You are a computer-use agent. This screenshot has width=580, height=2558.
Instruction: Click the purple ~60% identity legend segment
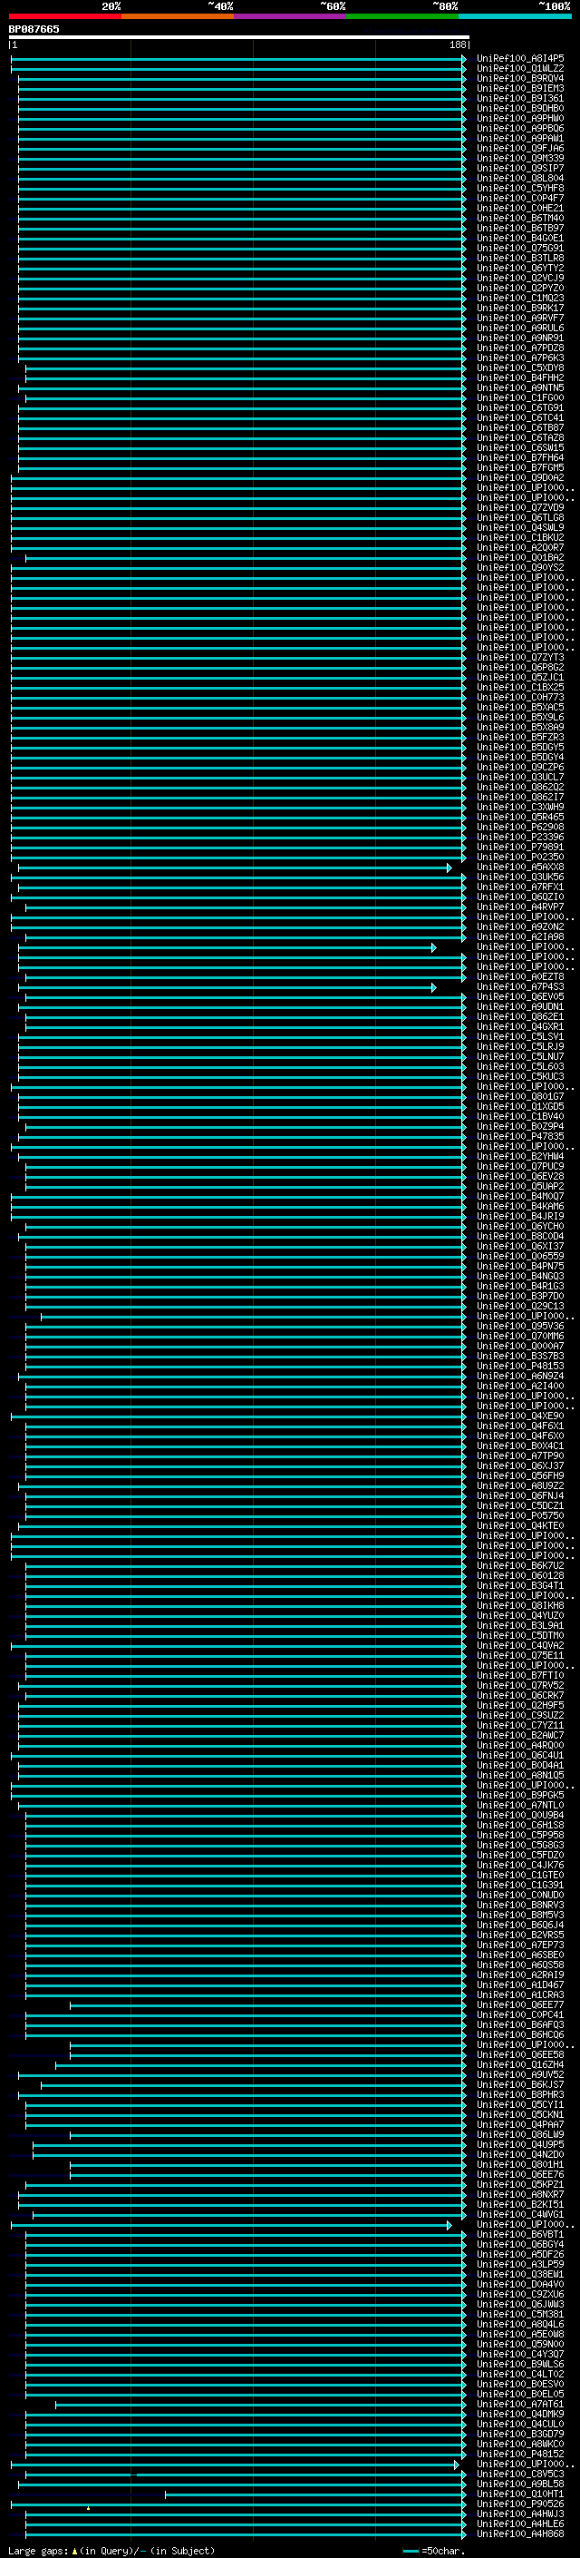(291, 16)
